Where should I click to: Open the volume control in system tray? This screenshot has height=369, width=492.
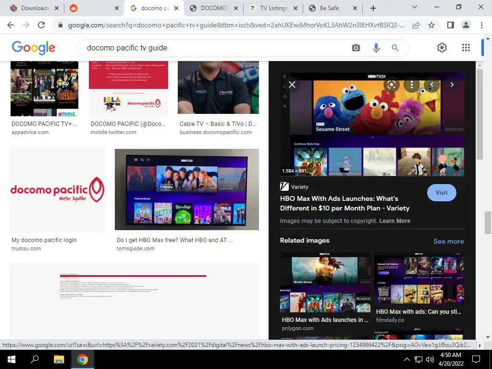(430, 359)
